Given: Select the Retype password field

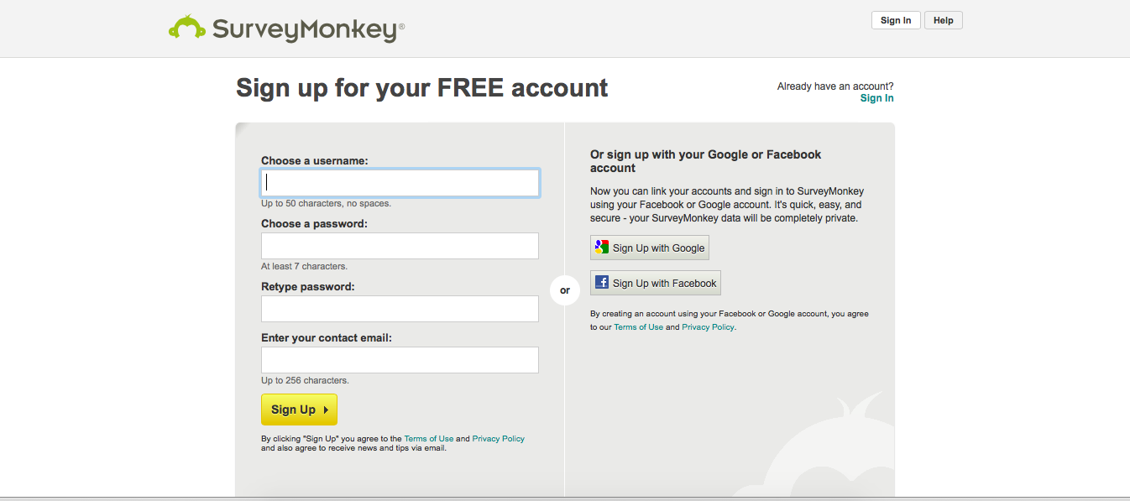Looking at the screenshot, I should (400, 309).
